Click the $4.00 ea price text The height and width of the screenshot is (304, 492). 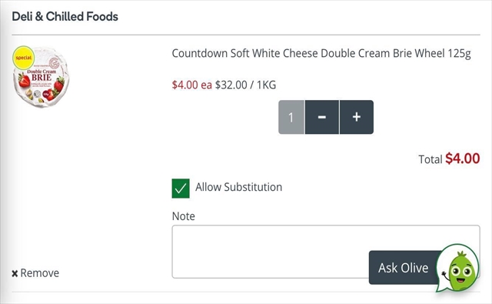192,85
